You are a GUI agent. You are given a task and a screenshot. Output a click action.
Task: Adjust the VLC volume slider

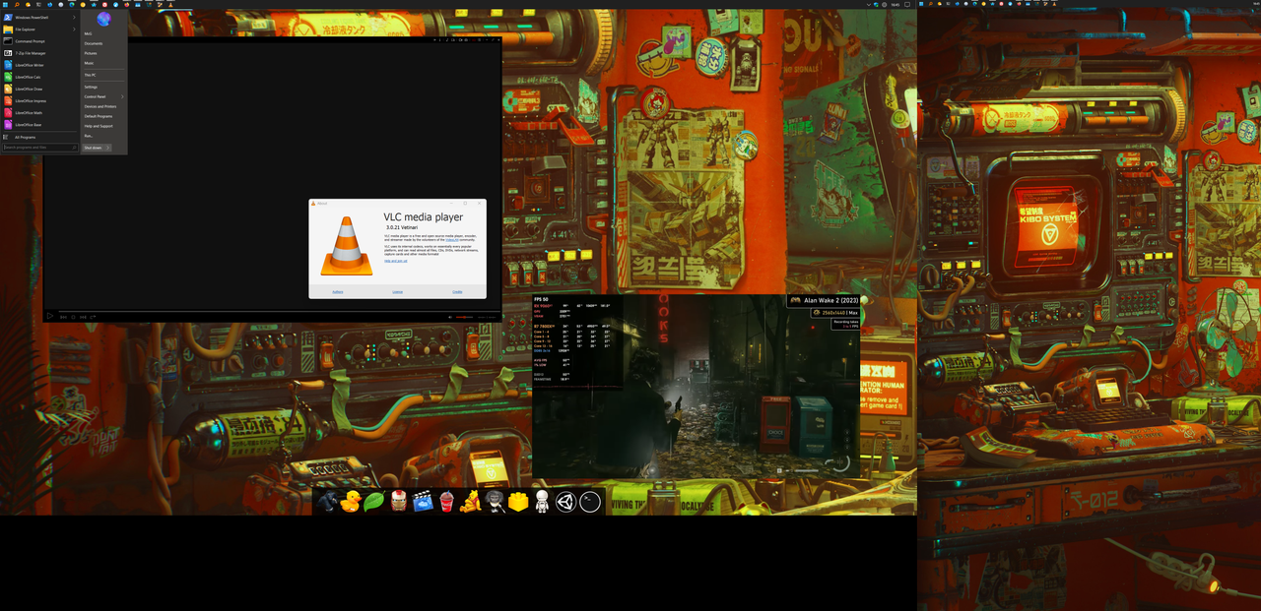coord(464,317)
